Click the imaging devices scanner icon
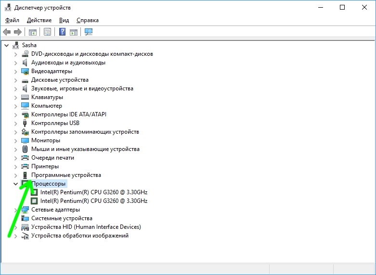Screen dimensions: 376x275 click(x=25, y=236)
